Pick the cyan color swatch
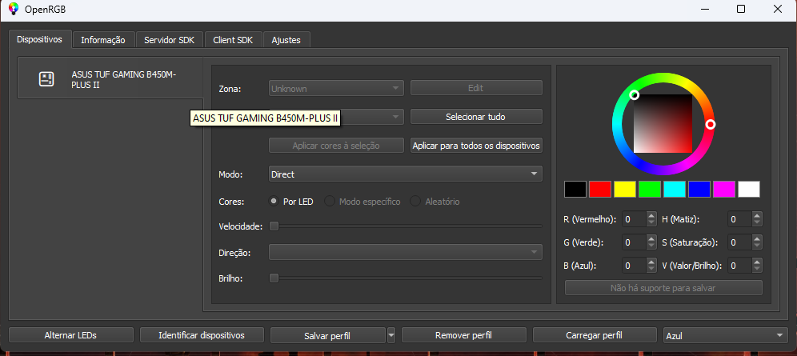The width and height of the screenshot is (797, 356). (x=675, y=189)
